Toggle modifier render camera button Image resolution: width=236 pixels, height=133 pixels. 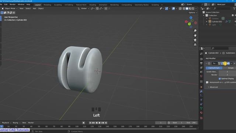coord(228,64)
